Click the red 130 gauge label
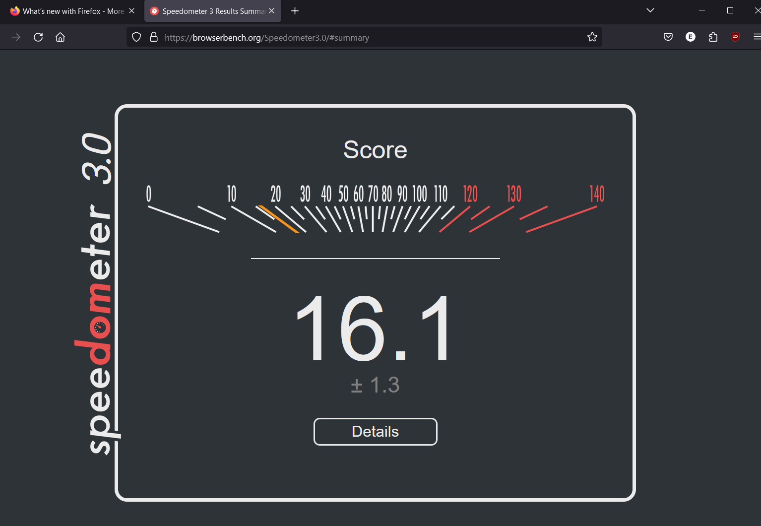Image resolution: width=761 pixels, height=526 pixels. pyautogui.click(x=514, y=194)
